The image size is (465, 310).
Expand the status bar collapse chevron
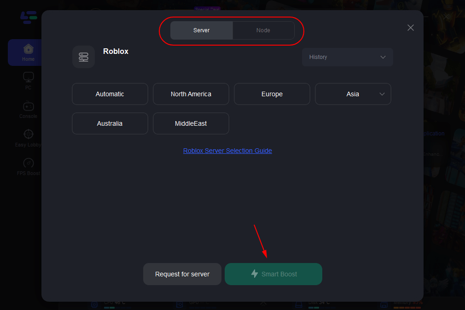coord(263,304)
